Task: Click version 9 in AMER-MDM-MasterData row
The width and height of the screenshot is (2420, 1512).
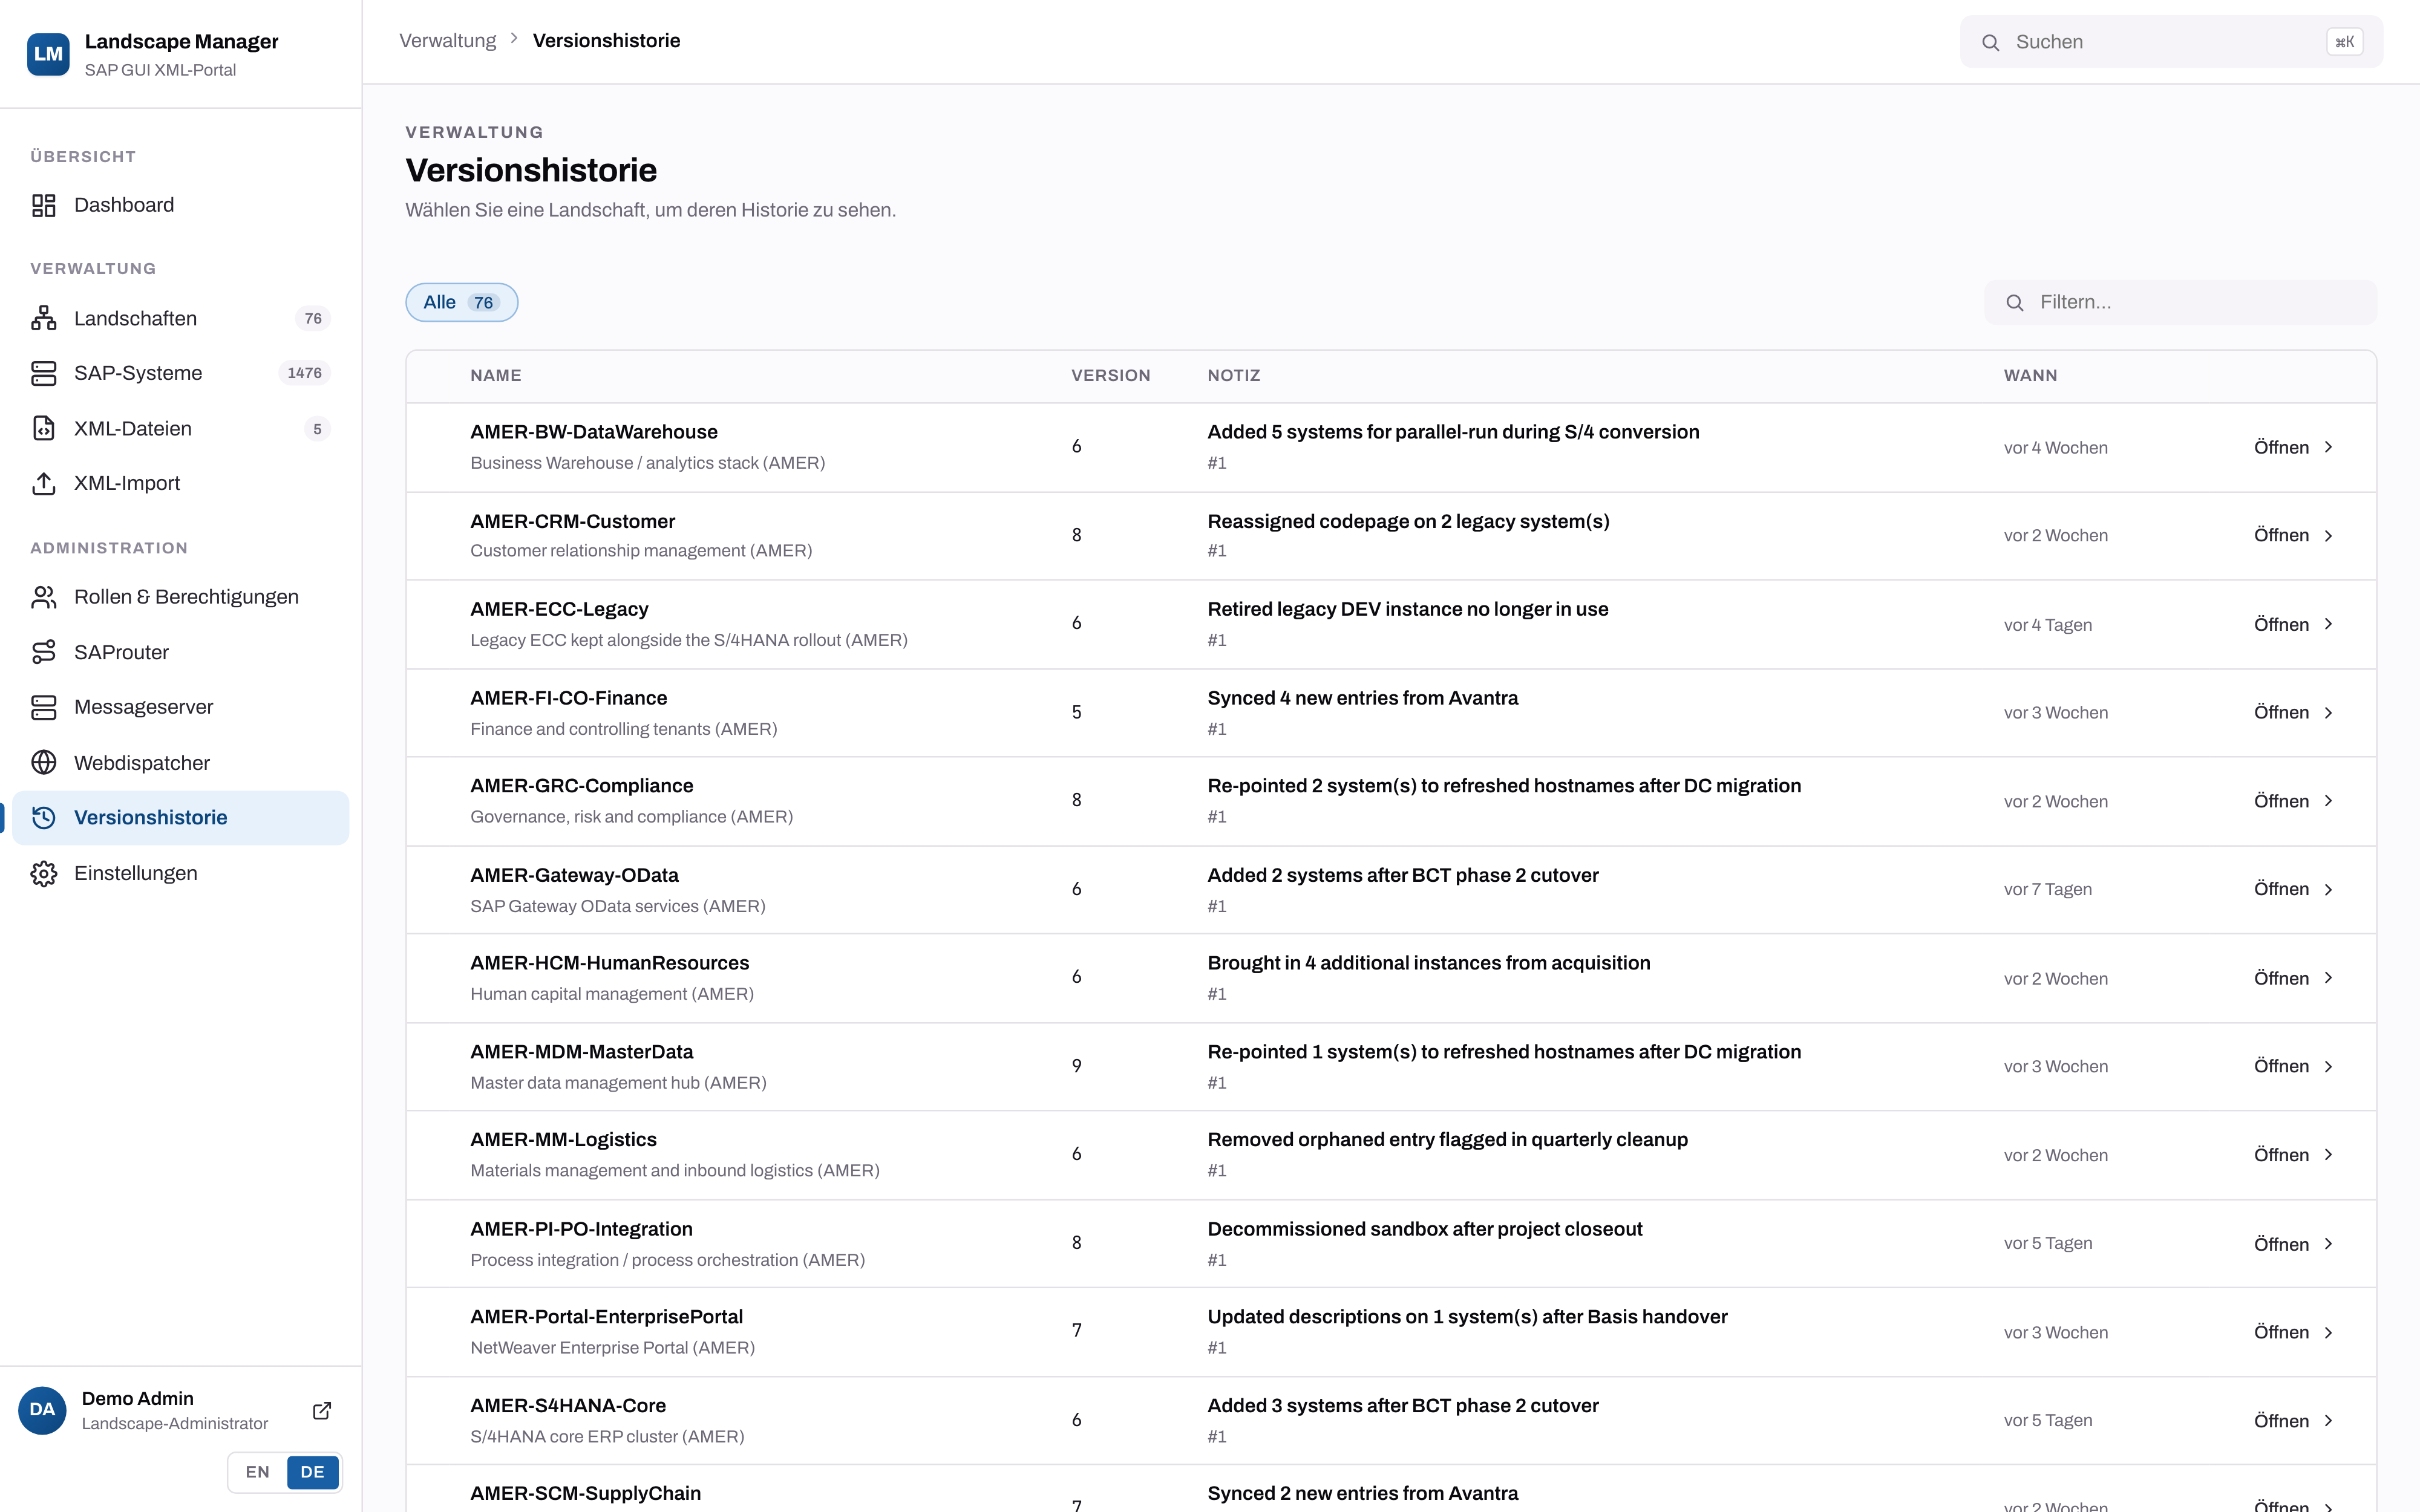Action: click(1076, 1066)
